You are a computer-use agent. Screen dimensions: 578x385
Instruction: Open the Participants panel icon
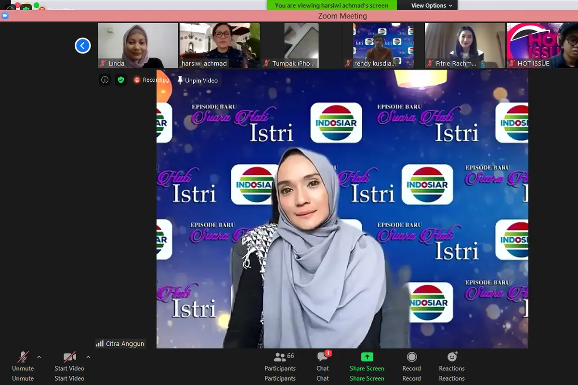tap(279, 357)
